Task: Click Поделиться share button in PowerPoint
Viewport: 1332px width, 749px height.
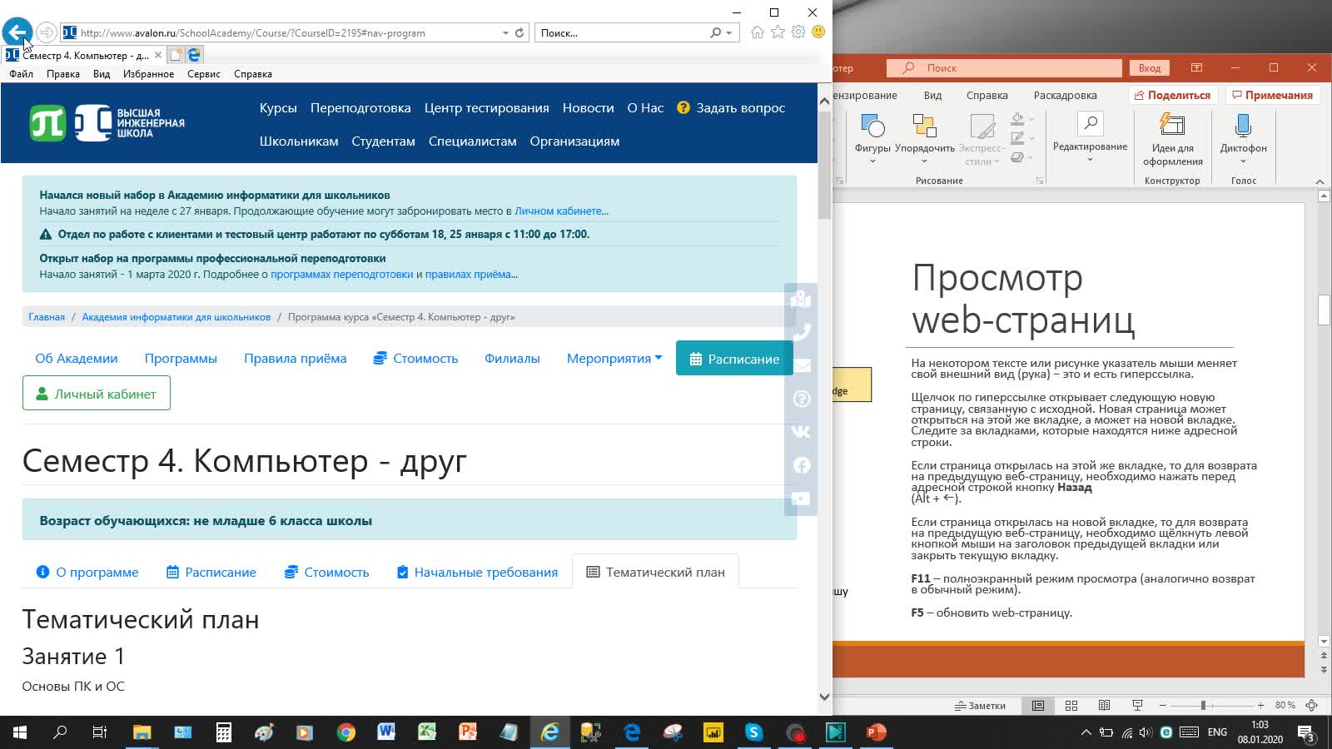Action: pyautogui.click(x=1172, y=95)
